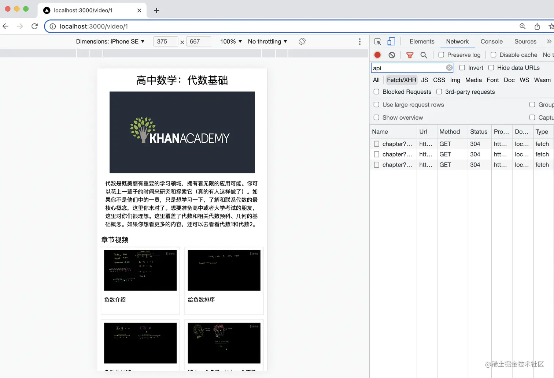Image resolution: width=554 pixels, height=378 pixels.
Task: Close the localhost:3000/video/1 tab
Action: (x=139, y=10)
